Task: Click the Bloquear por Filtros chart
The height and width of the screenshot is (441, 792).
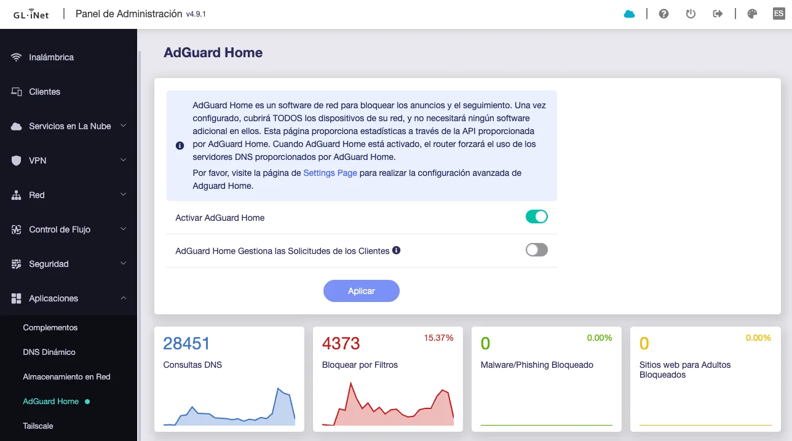Action: tap(388, 404)
